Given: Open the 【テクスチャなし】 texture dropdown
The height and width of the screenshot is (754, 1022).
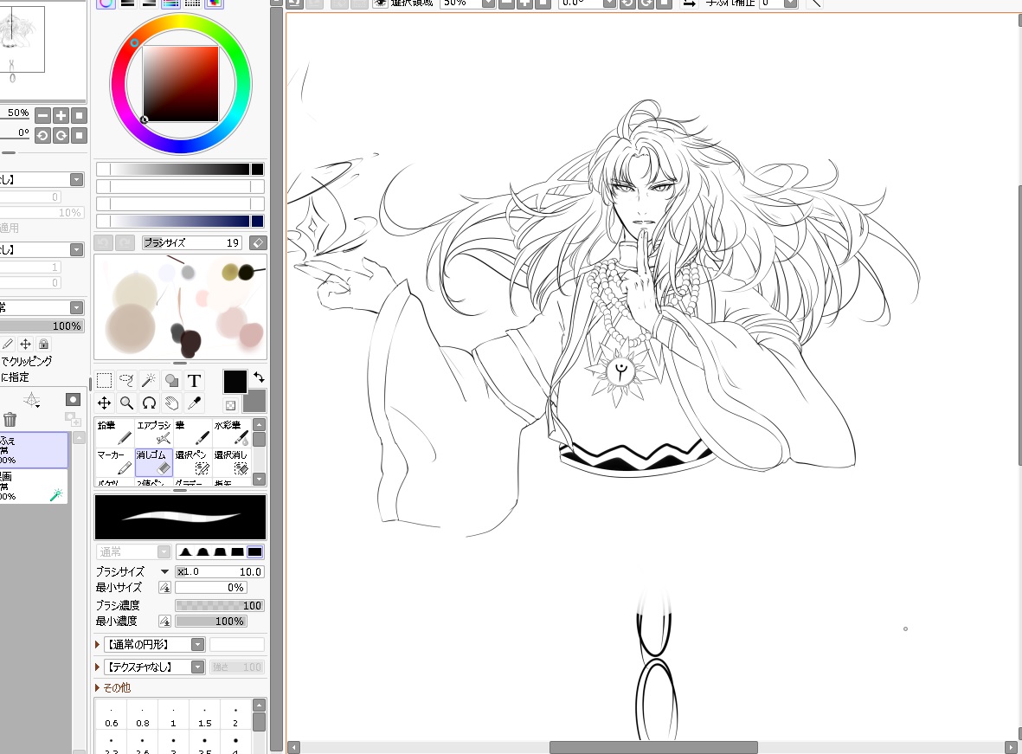Looking at the screenshot, I should 197,667.
